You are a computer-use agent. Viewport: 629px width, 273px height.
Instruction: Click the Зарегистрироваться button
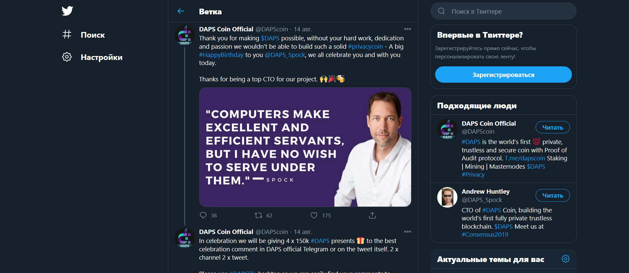503,75
